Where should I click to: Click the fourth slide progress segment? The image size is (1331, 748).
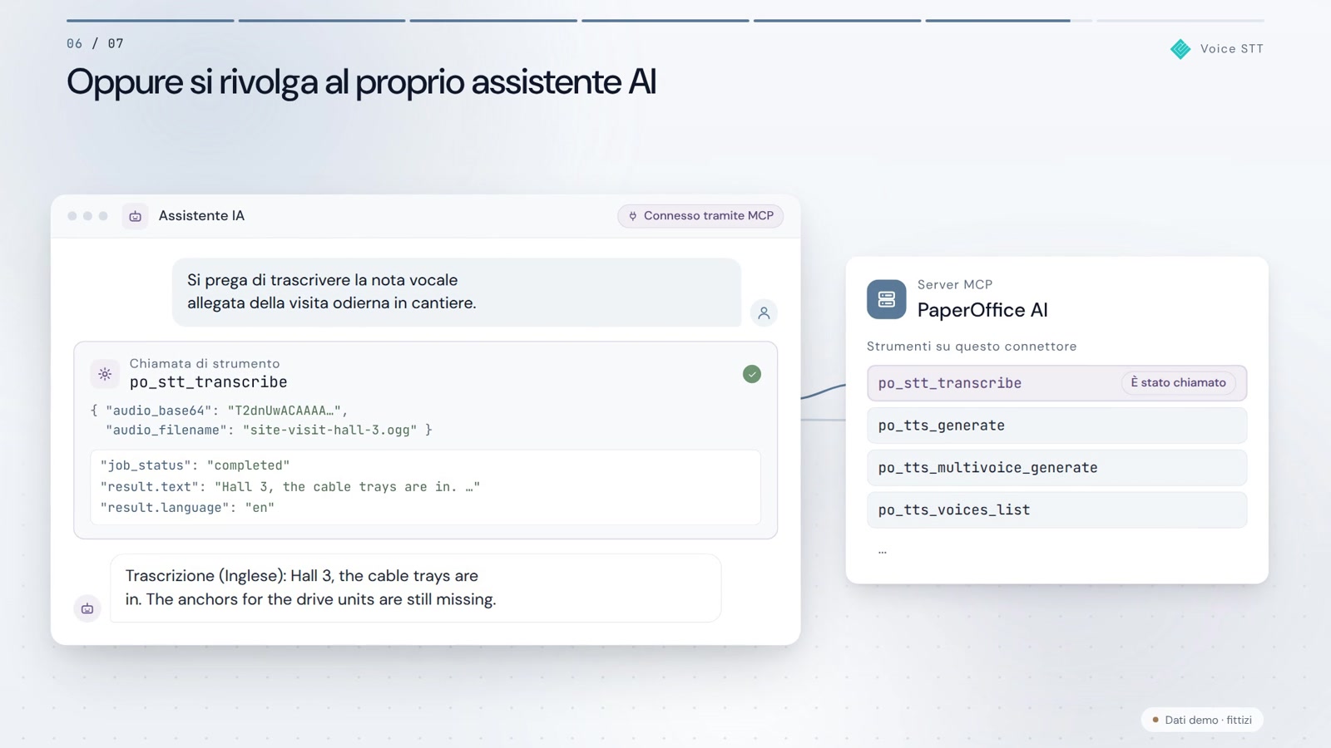pyautogui.click(x=665, y=20)
